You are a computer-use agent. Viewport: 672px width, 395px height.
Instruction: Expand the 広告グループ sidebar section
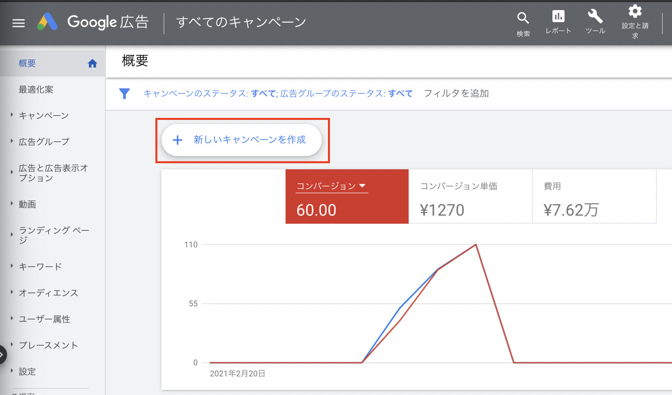pyautogui.click(x=12, y=142)
